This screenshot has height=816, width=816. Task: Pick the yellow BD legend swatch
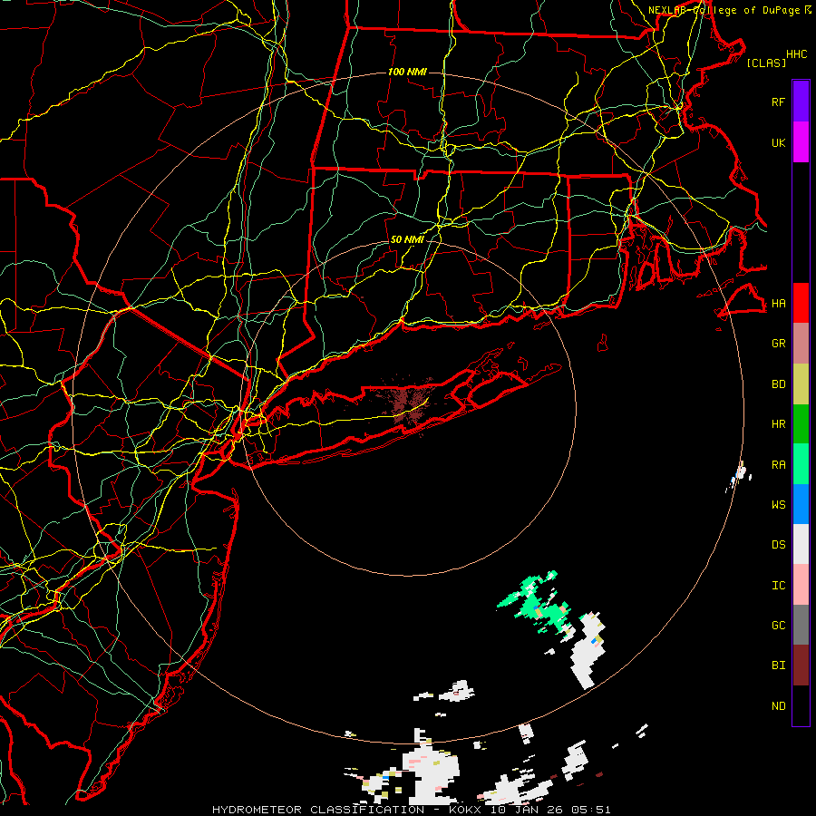pyautogui.click(x=801, y=384)
